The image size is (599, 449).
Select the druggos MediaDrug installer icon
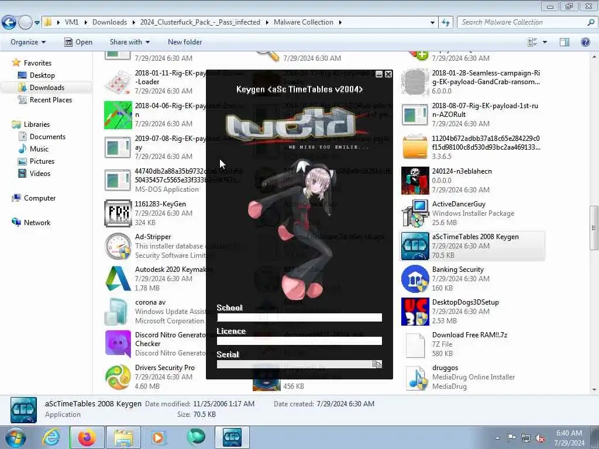pyautogui.click(x=415, y=377)
